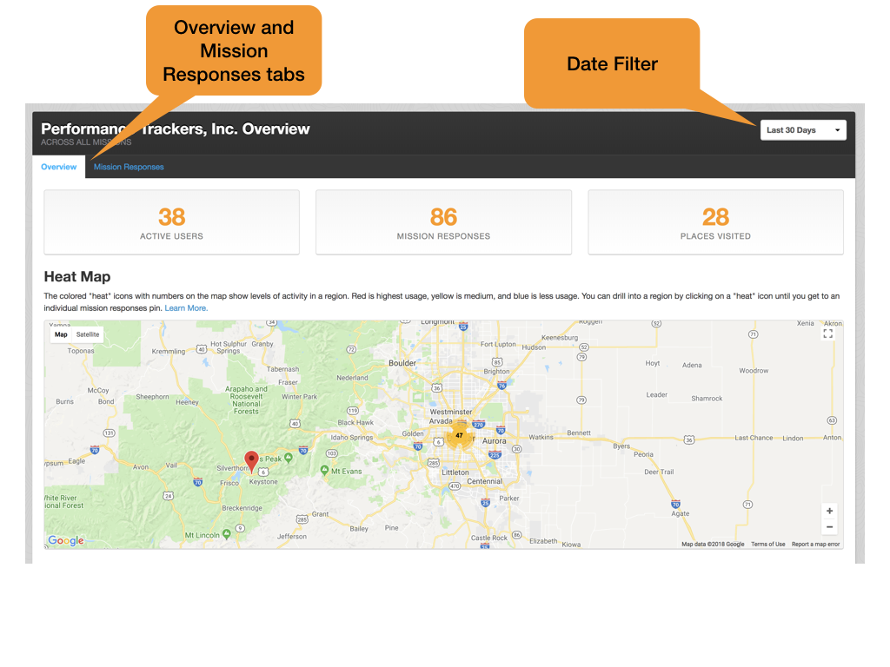Click the Winter Park label on map
The image size is (890, 667).
click(x=299, y=396)
